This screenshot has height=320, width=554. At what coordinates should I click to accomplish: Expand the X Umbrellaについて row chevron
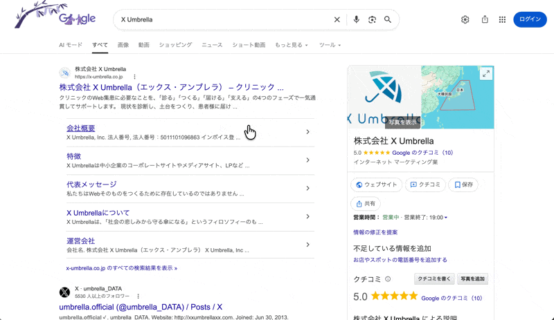pos(307,216)
